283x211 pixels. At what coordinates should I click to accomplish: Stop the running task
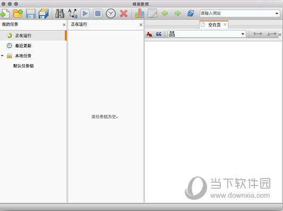[x=98, y=13]
